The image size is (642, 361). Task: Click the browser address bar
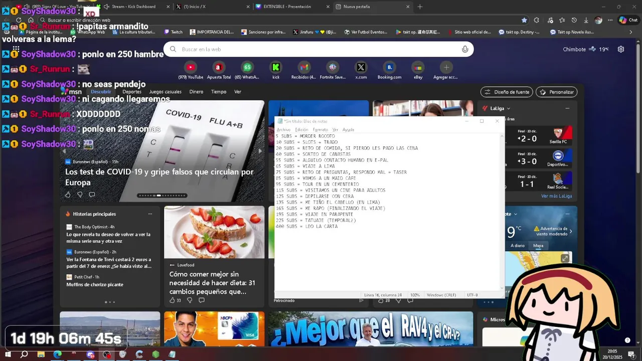281,20
